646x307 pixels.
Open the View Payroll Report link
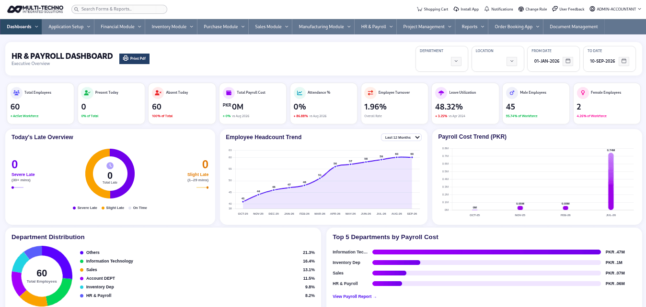[354, 296]
